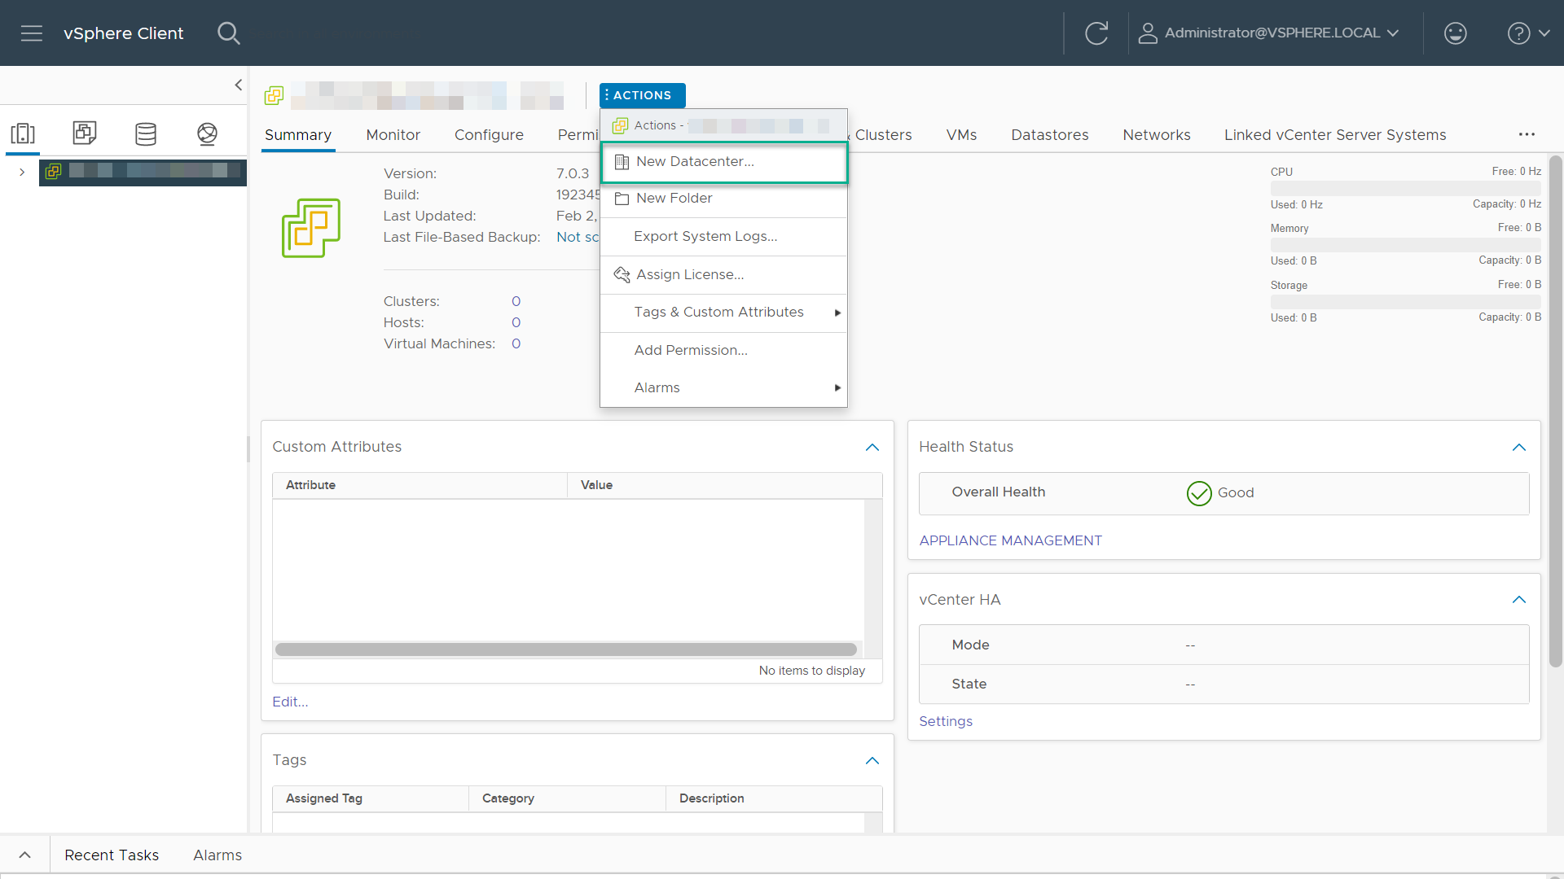Open Tags & Custom Attributes submenu
The image size is (1564, 879).
(724, 313)
